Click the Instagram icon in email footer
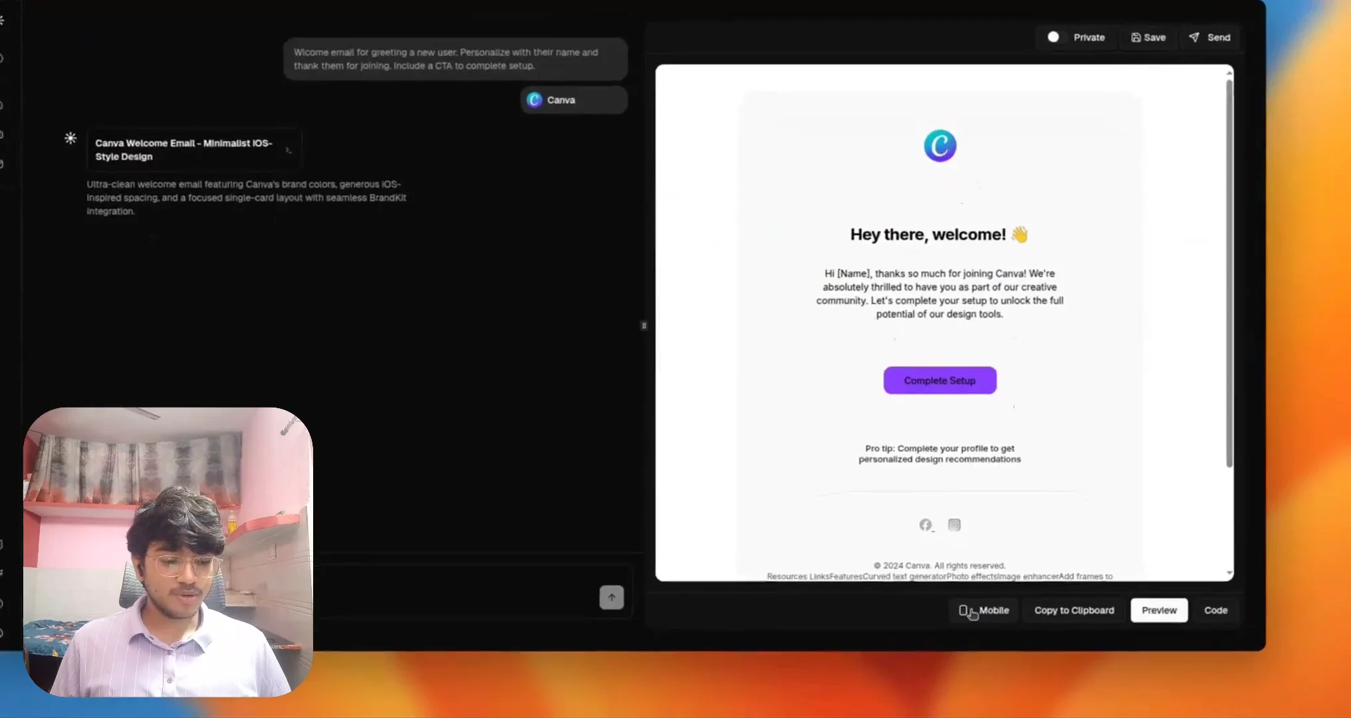Viewport: 1351px width, 718px height. click(954, 525)
